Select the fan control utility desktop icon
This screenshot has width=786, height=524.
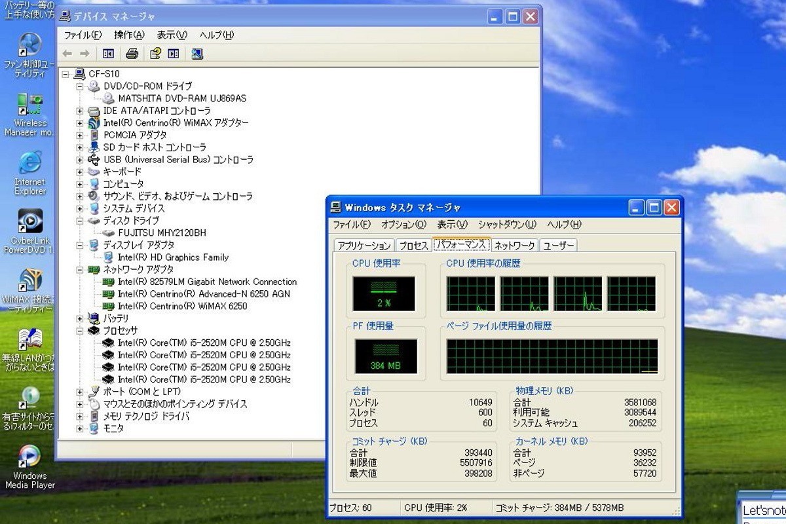click(30, 55)
